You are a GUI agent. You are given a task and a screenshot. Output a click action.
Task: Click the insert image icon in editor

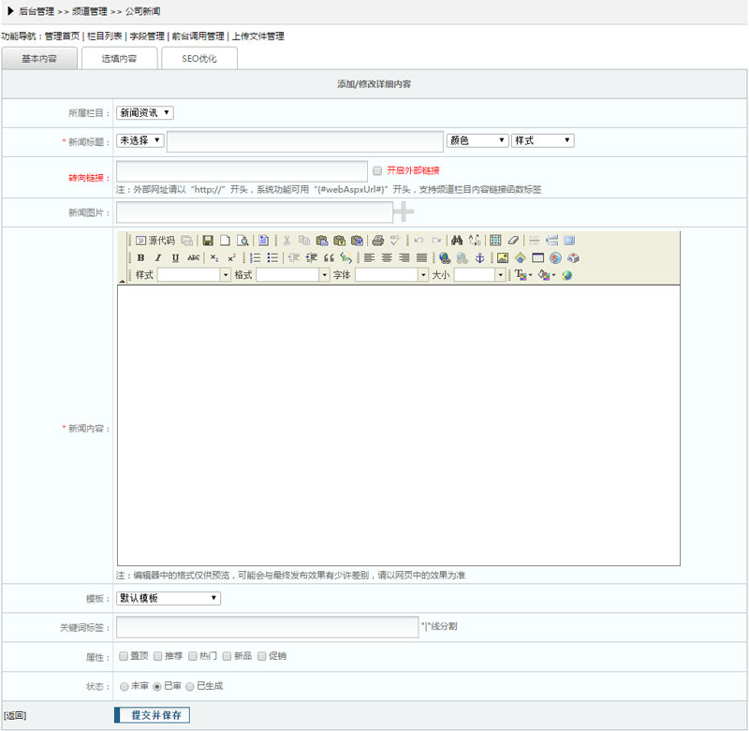(x=503, y=258)
